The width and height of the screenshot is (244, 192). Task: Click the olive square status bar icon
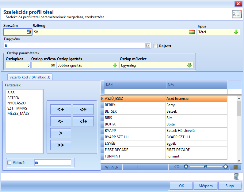point(236,167)
